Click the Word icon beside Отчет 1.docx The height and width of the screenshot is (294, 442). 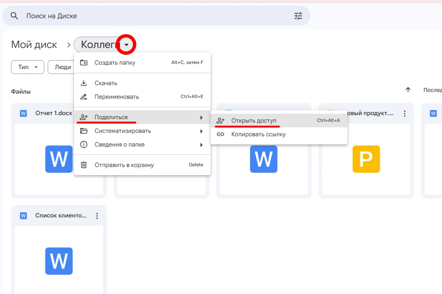click(x=24, y=113)
